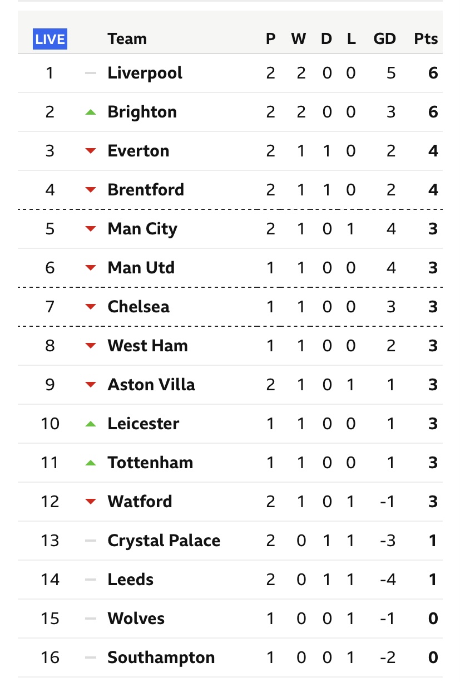Click Everton's red down arrow
This screenshot has width=460, height=682.
[91, 151]
